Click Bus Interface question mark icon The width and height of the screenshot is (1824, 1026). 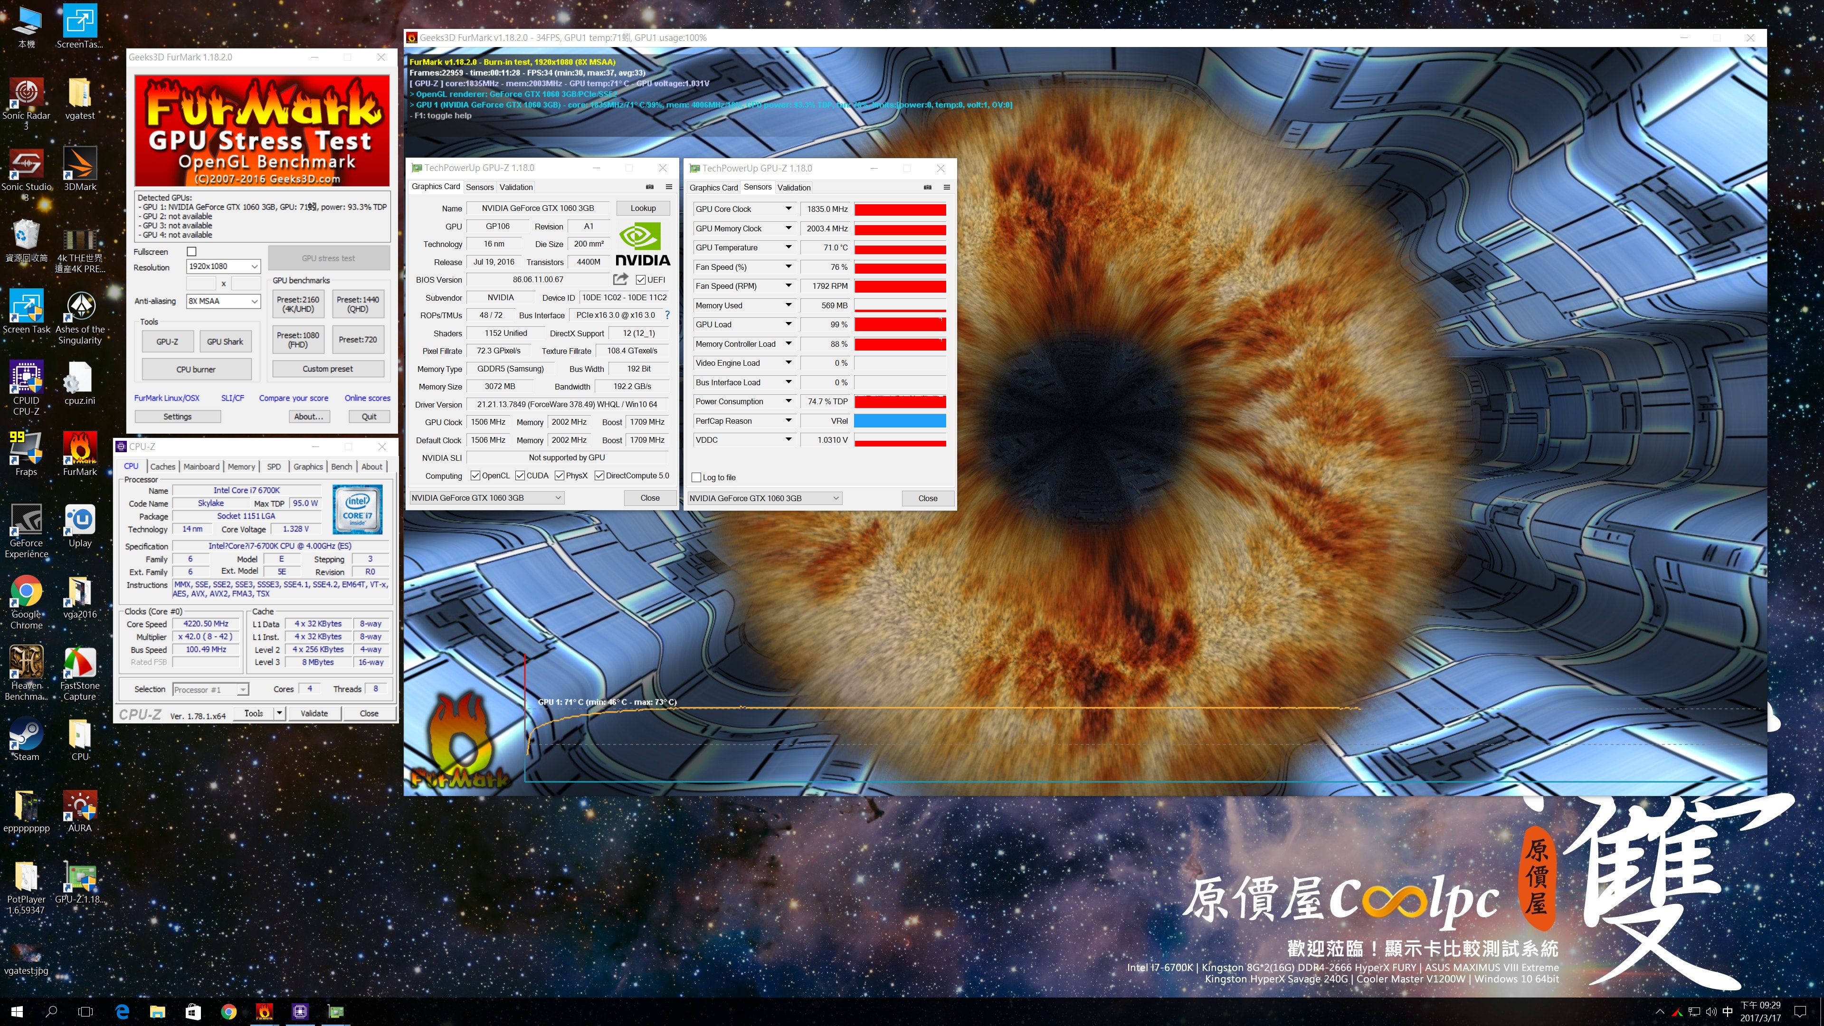point(667,315)
